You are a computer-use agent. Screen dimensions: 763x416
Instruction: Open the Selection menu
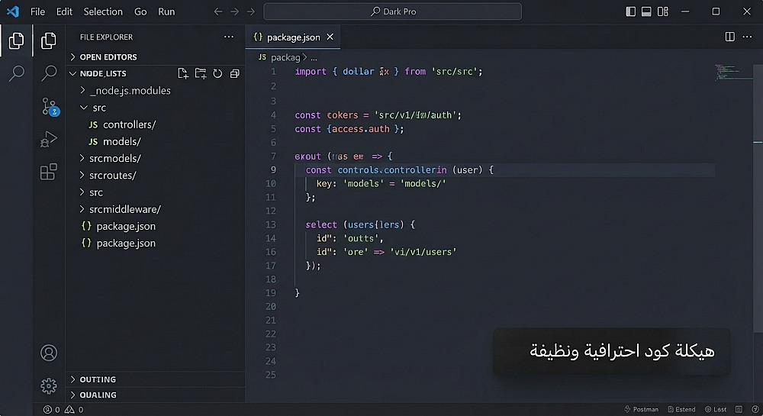(103, 11)
